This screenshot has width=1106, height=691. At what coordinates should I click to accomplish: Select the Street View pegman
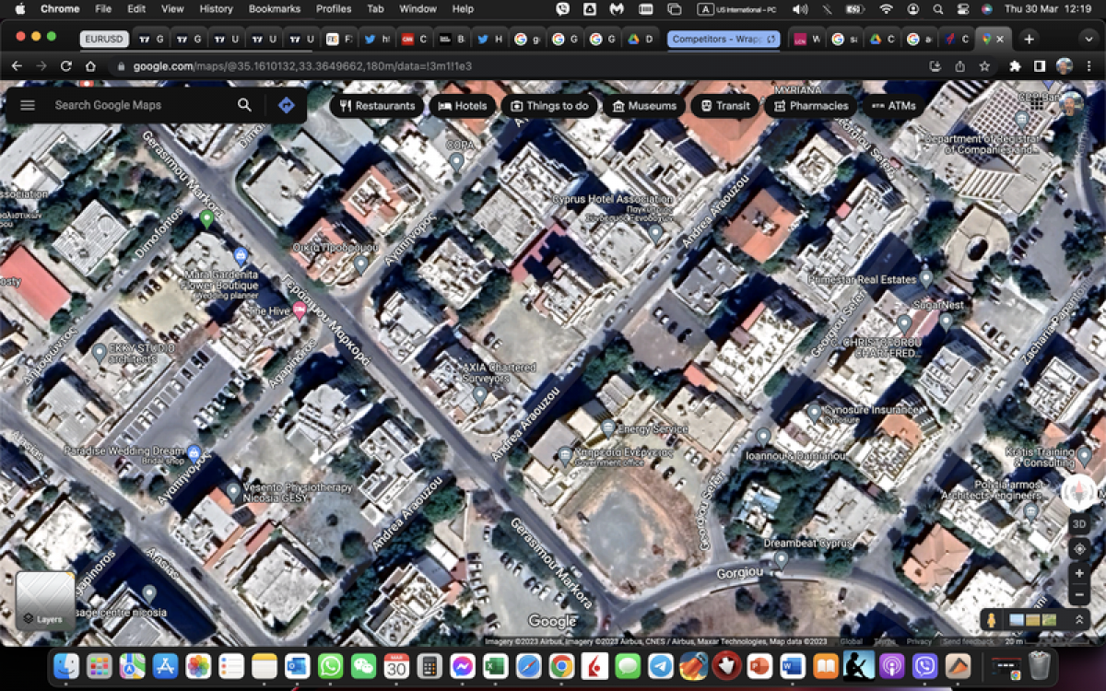(x=991, y=620)
